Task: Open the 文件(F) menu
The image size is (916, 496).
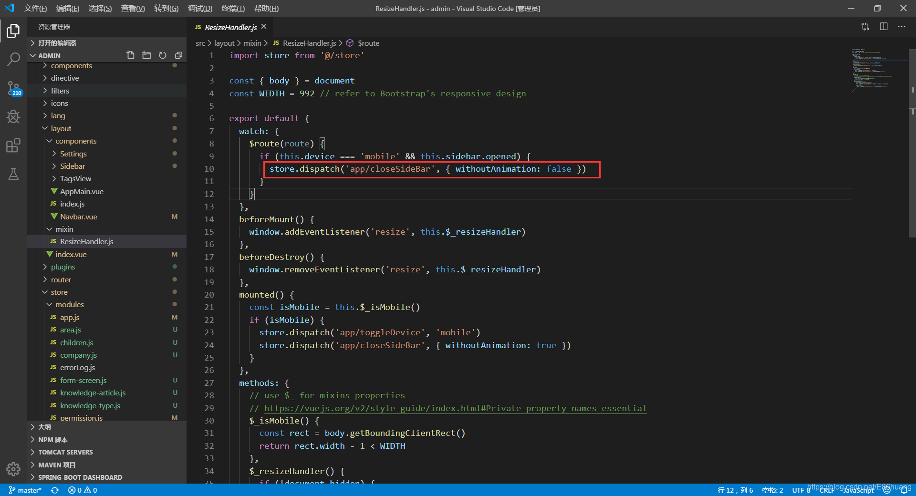Action: pyautogui.click(x=35, y=8)
